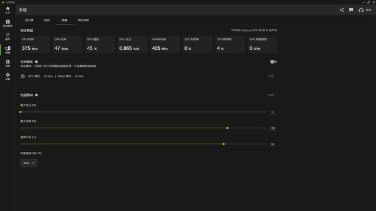Click the login user avatar

[x=361, y=10]
